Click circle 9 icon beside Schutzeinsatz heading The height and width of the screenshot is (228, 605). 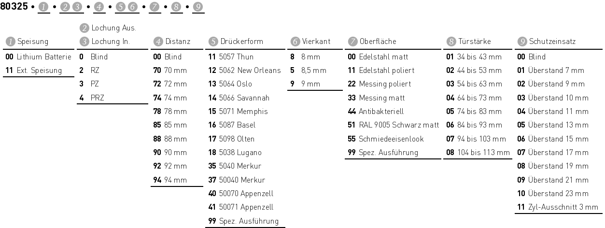521,42
